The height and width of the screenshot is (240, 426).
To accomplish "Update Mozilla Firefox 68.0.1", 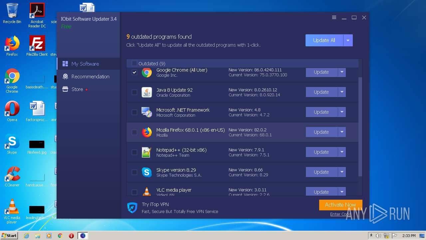I will (x=321, y=132).
